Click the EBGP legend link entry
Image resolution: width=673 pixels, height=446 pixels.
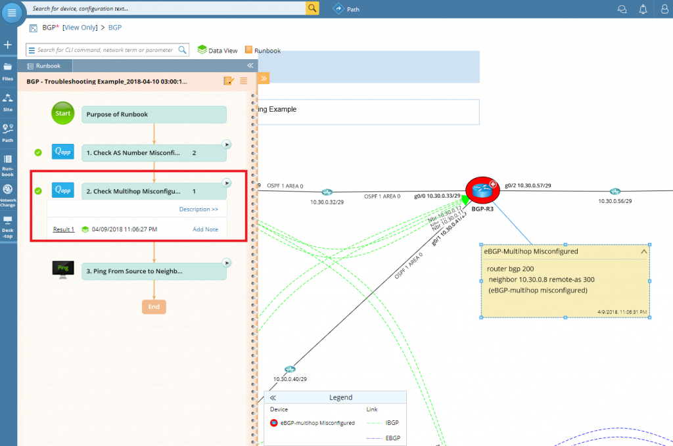(x=383, y=438)
